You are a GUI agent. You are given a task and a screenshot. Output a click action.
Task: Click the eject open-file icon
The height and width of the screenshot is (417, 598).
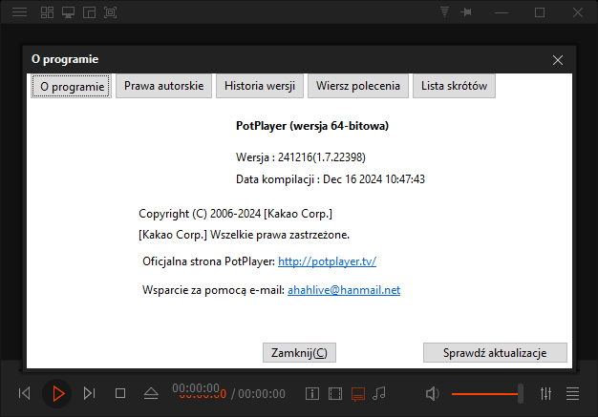(x=151, y=393)
